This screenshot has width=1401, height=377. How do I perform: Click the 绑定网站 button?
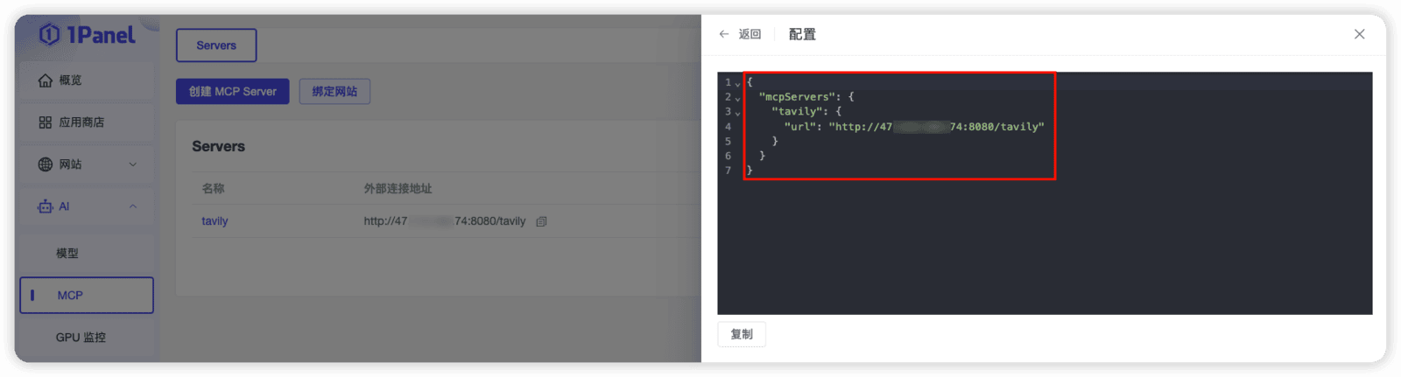tap(334, 92)
